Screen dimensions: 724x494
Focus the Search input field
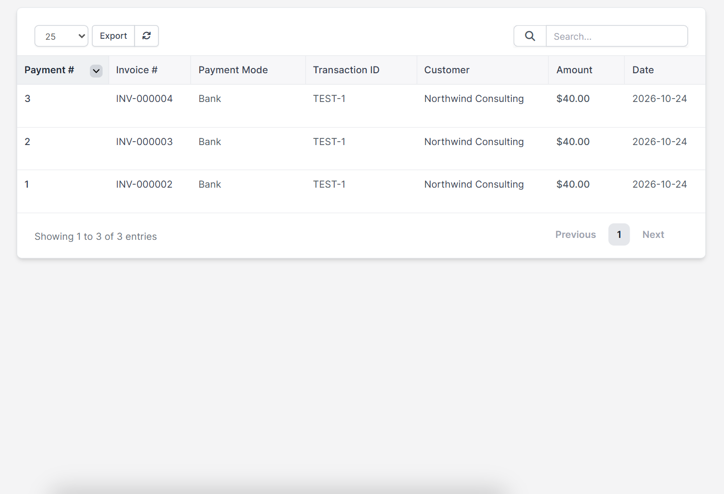click(617, 36)
